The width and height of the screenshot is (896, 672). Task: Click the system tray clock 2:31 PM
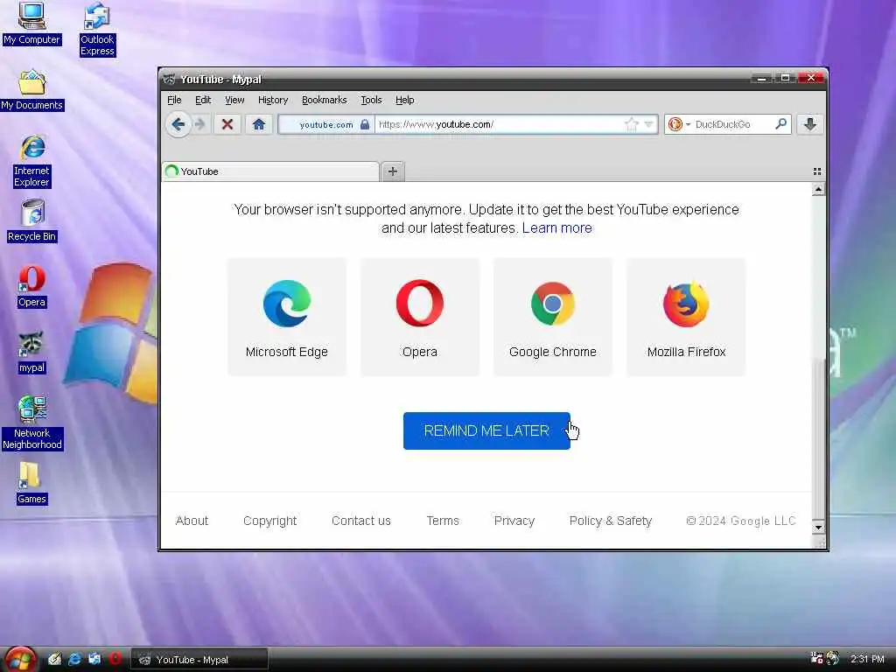[867, 659]
